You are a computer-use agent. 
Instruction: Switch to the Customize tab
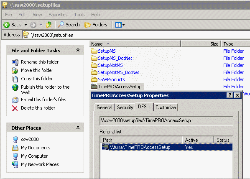tap(166, 107)
